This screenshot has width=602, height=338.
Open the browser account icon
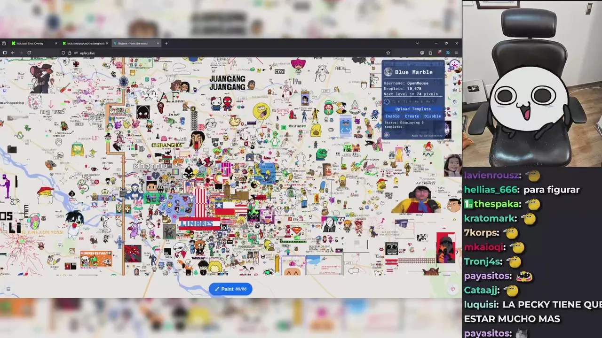coord(422,53)
